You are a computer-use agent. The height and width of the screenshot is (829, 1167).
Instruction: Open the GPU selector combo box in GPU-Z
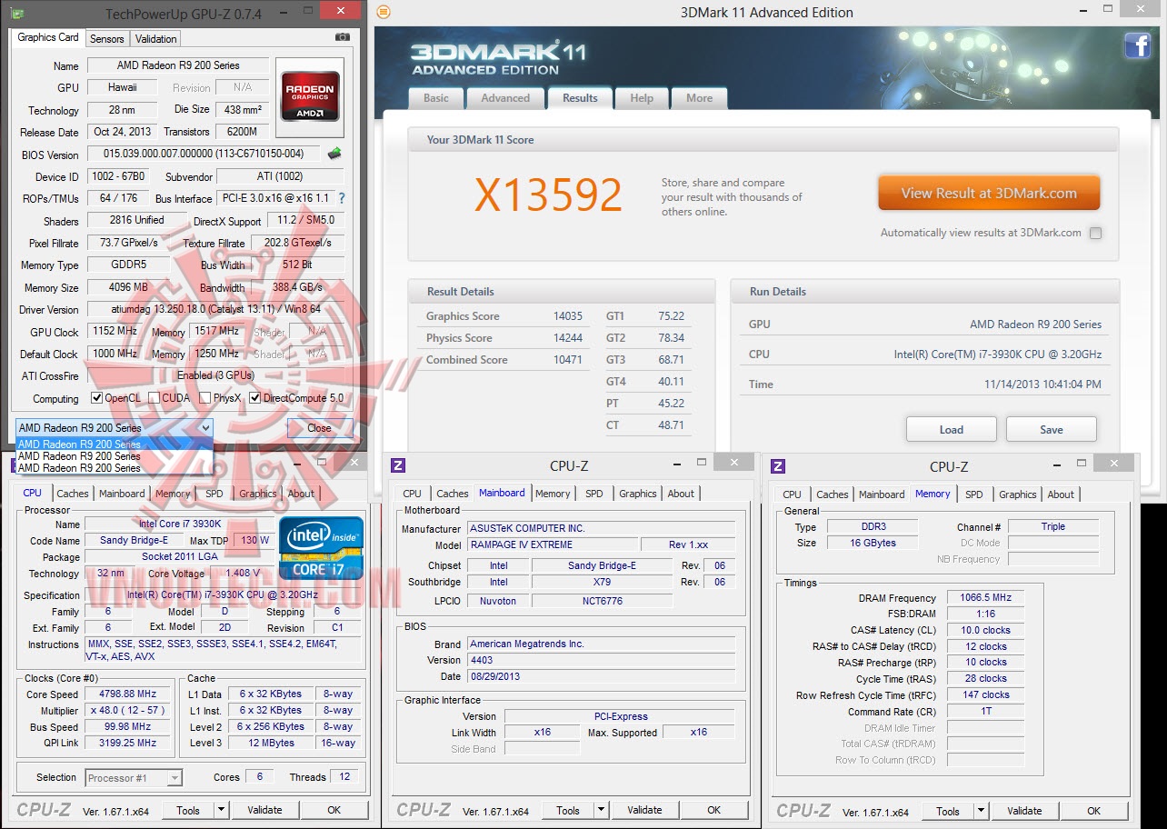tap(114, 428)
